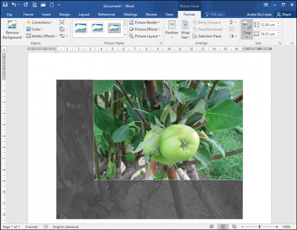The height and width of the screenshot is (230, 297).
Task: Open Print Preview from Quick Access toolbar
Action: 34,5
